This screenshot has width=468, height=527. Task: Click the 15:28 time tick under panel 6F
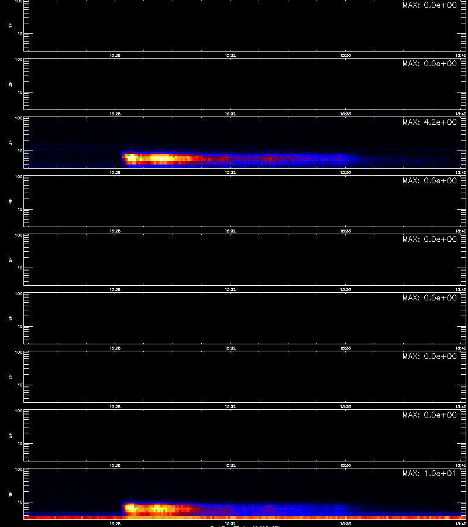tap(115, 348)
